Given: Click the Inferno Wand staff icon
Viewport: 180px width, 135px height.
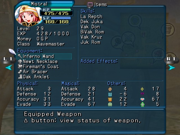Looking at the screenshot, I should 20,56.
